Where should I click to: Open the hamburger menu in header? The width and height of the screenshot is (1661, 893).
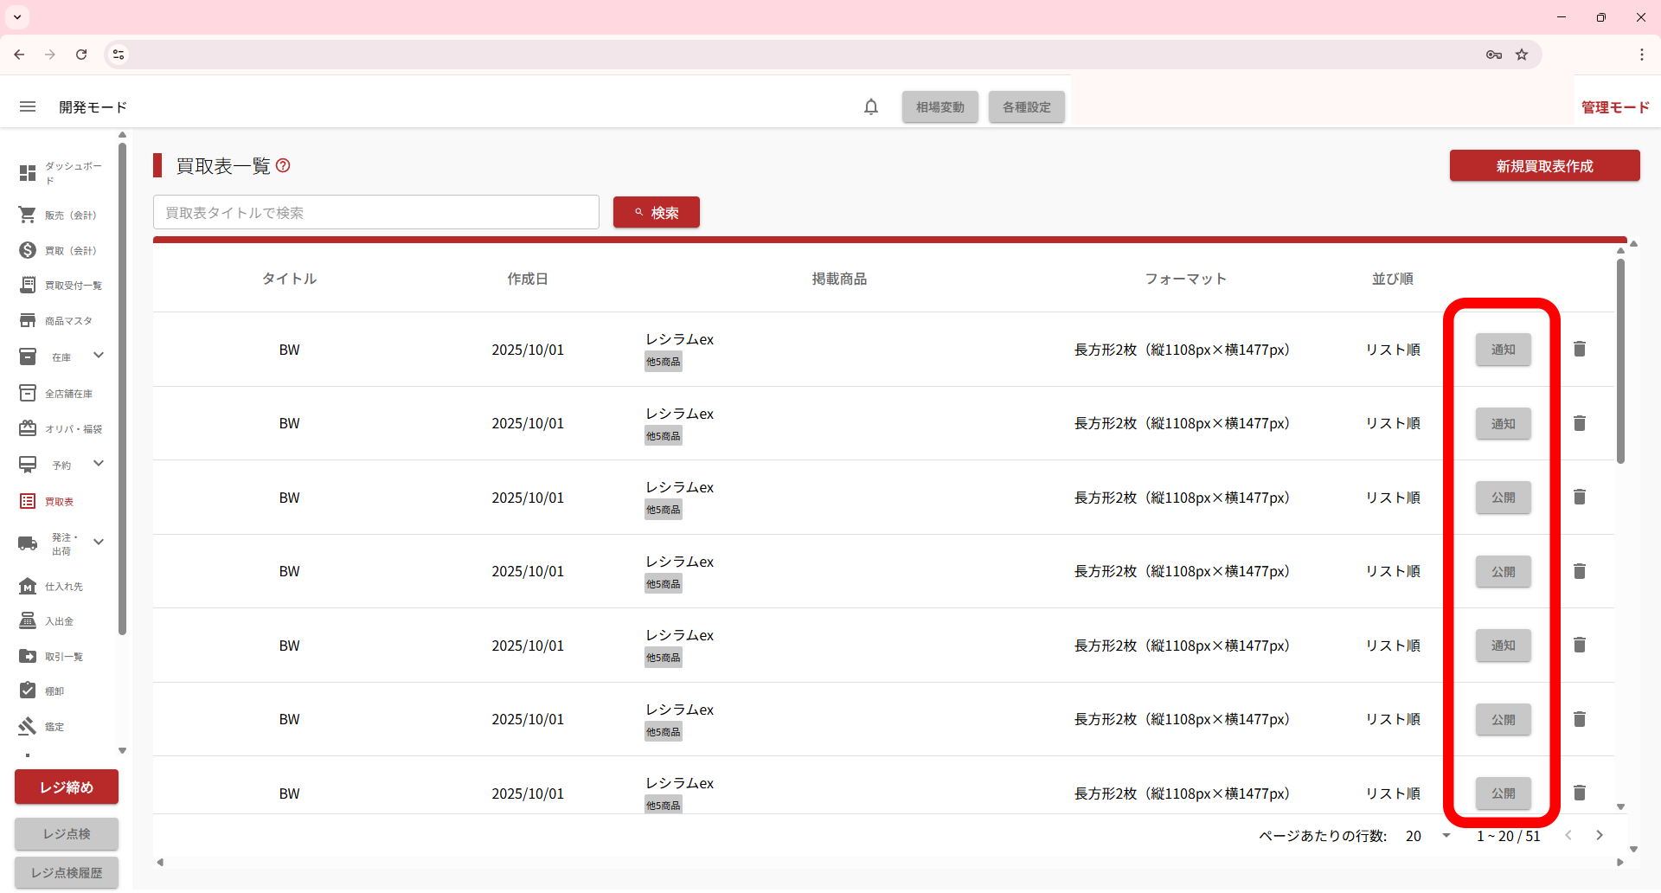pos(28,106)
